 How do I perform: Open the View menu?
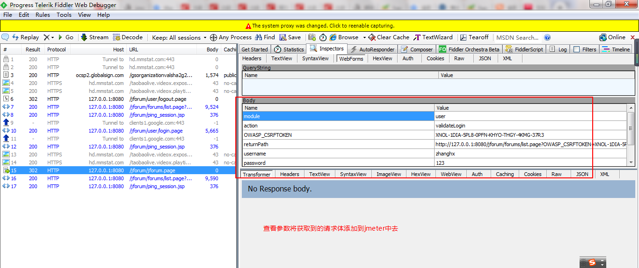pyautogui.click(x=85, y=14)
